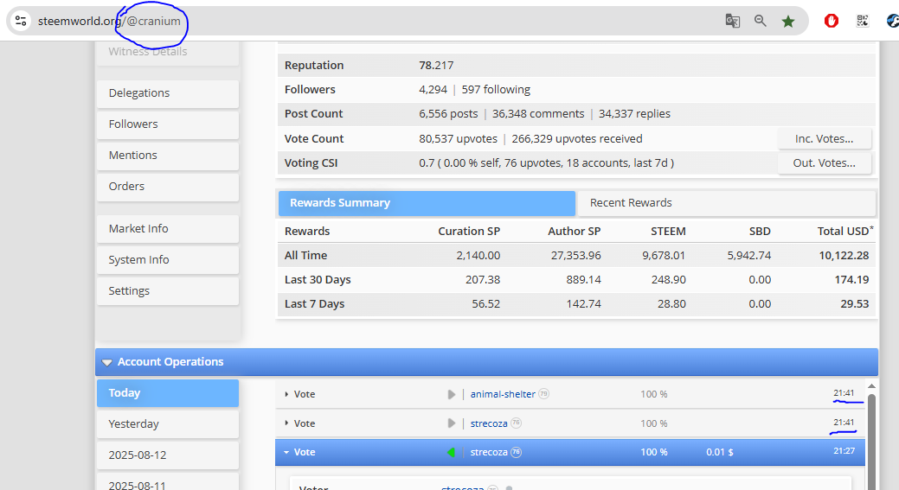
Task: Click the Voting CSI value text
Action: [546, 163]
